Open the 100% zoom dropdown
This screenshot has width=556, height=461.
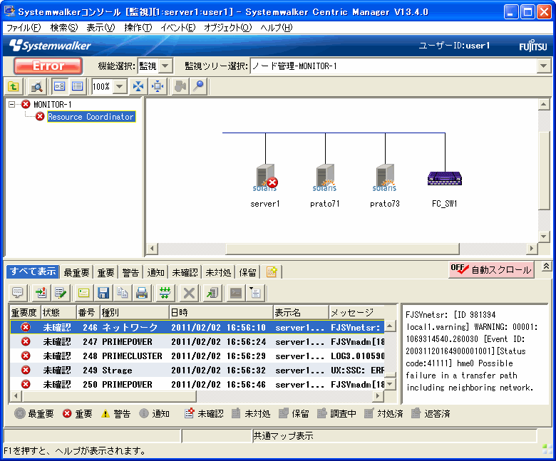(x=120, y=86)
